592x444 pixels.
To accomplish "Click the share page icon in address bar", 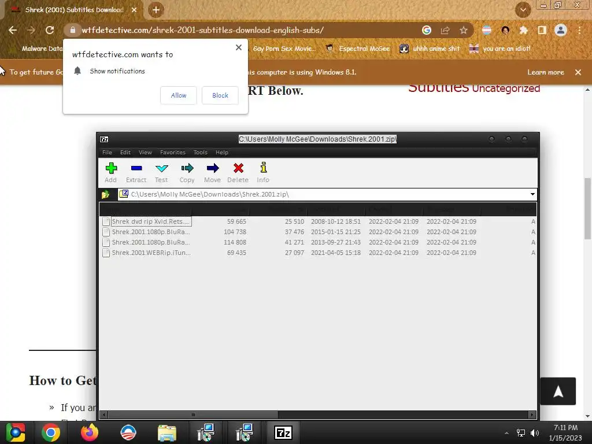I will pos(445,30).
